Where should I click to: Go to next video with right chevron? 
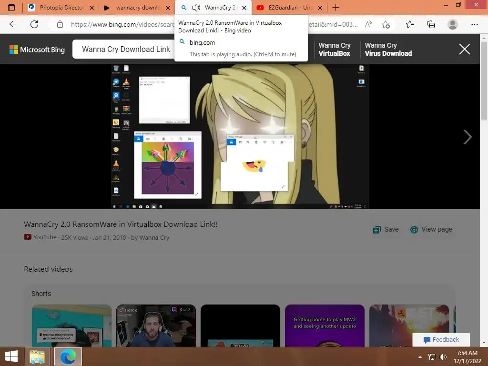pos(468,137)
